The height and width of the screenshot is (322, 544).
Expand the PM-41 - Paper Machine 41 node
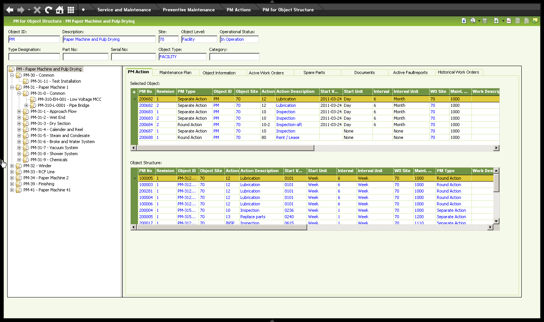12,190
